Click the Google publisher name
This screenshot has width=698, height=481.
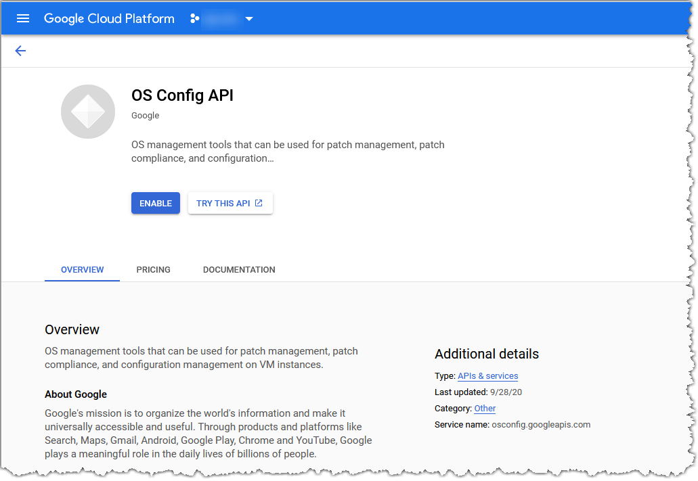click(x=145, y=115)
